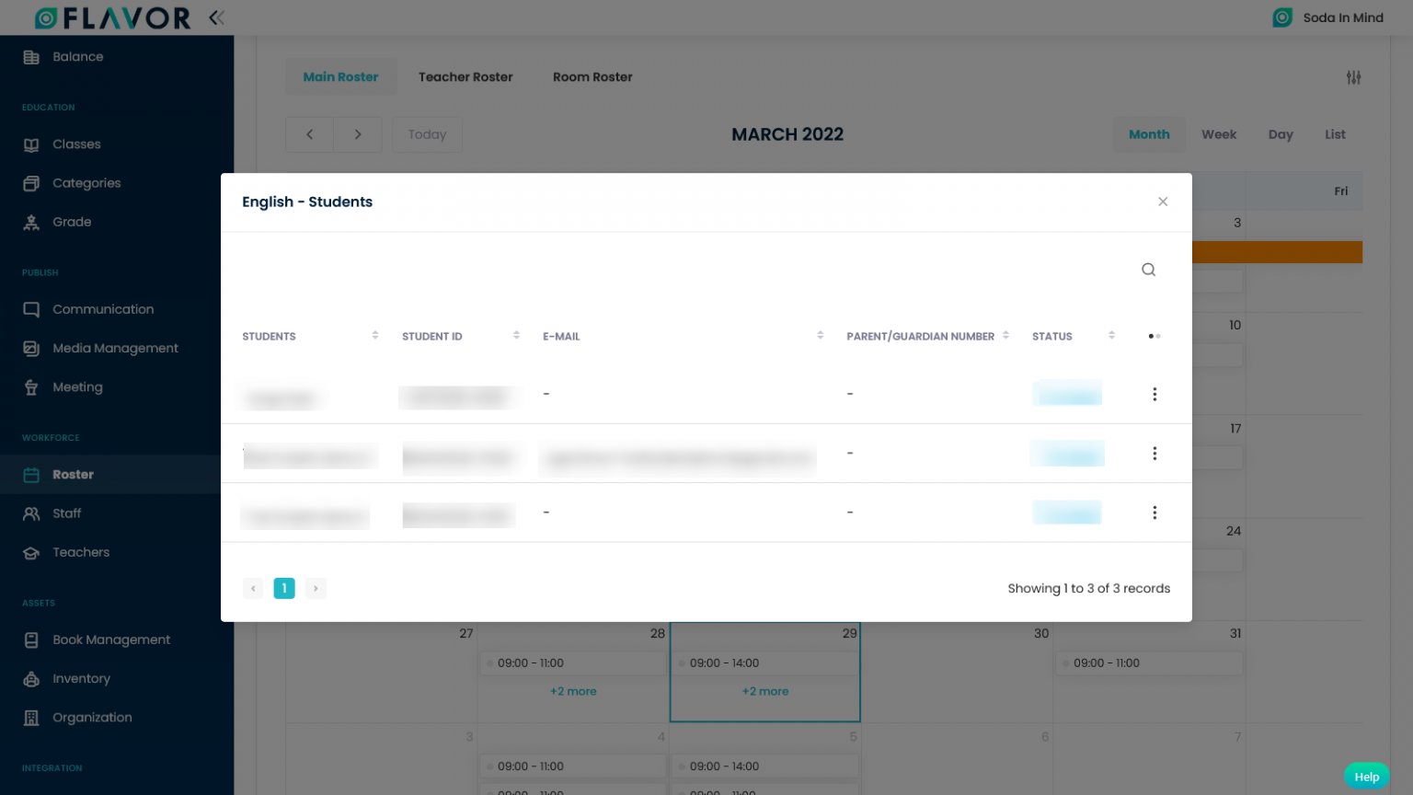Click the Teachers sidebar icon

tap(31, 552)
